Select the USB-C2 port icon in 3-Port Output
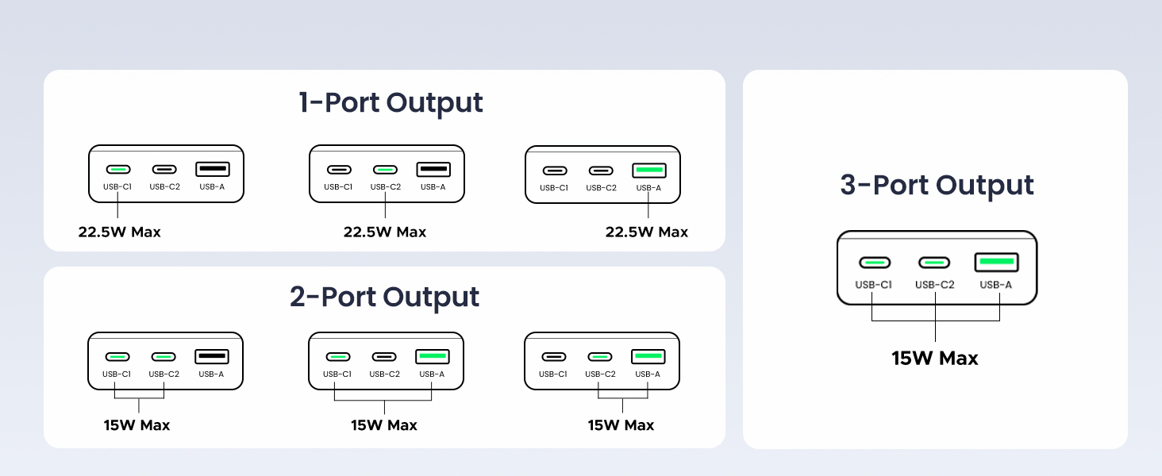Screen dimensions: 1162x476 point(934,263)
